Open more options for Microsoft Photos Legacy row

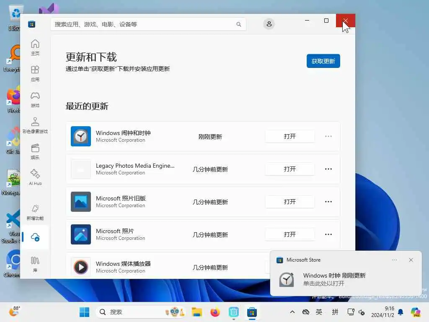(x=328, y=202)
